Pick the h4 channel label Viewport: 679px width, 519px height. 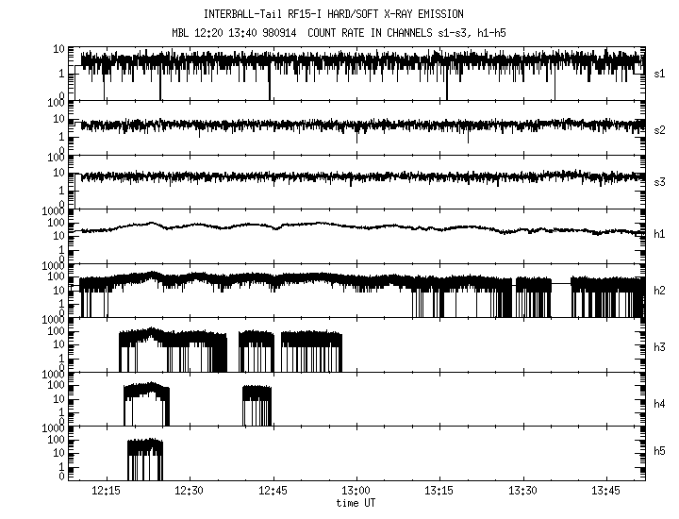[x=660, y=400]
